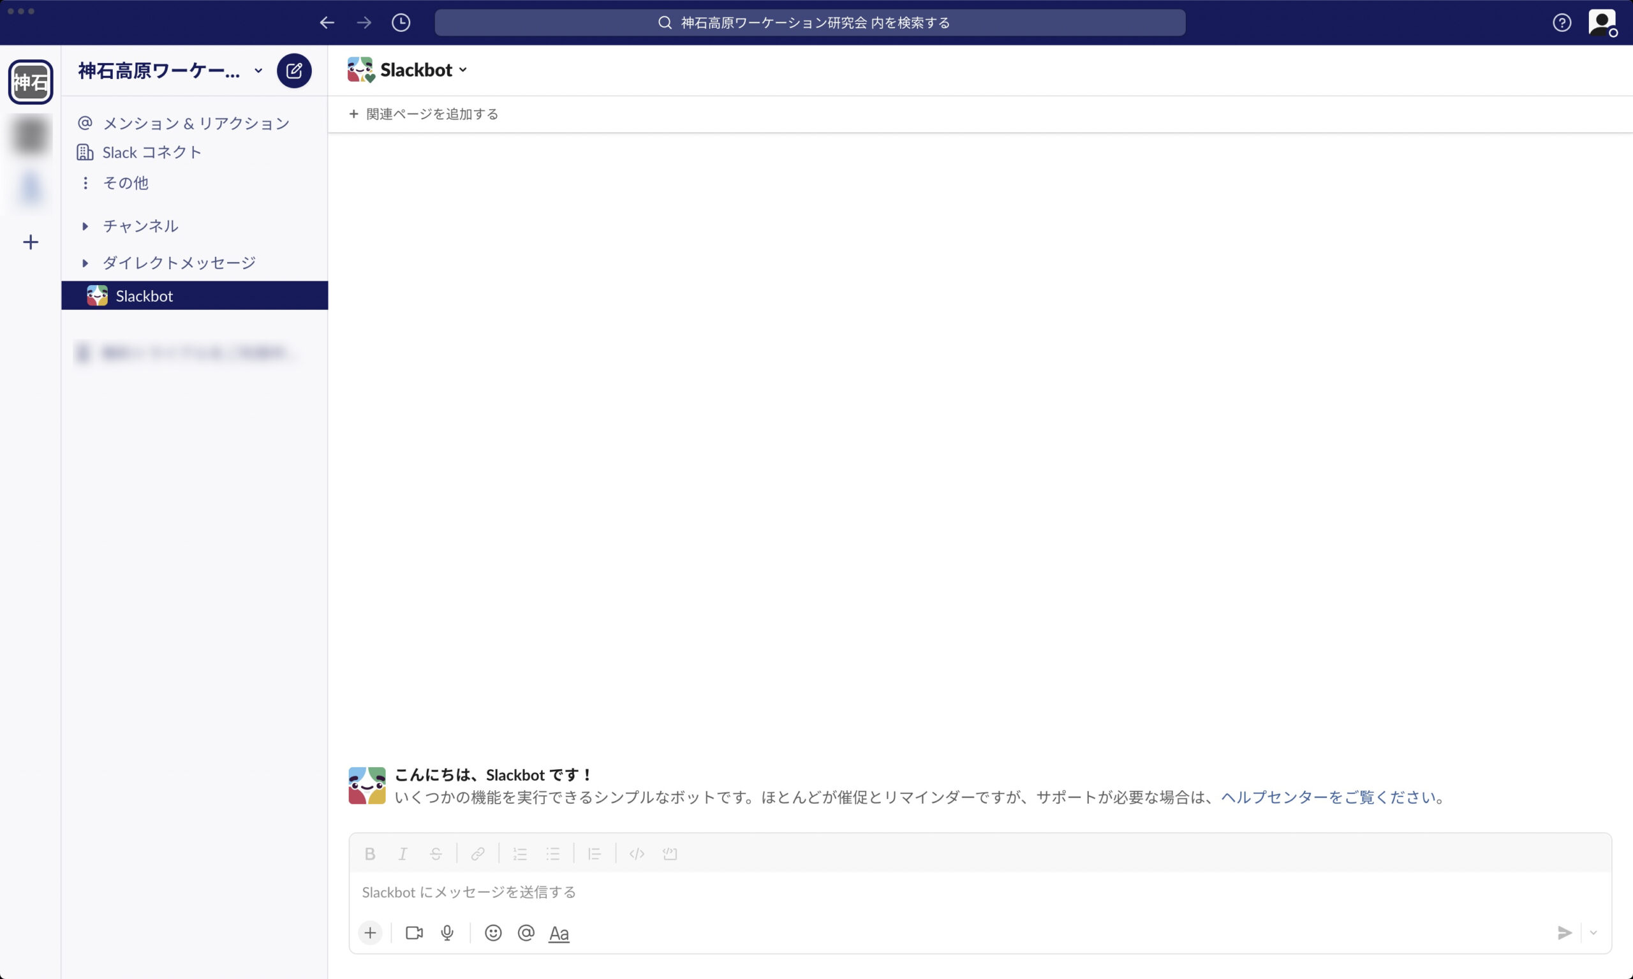The height and width of the screenshot is (979, 1633).
Task: Open send options dropdown arrow
Action: [x=1593, y=933]
